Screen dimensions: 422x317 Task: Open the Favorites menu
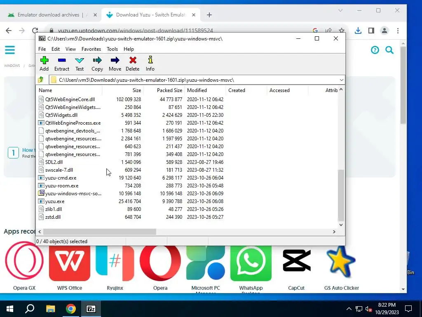click(91, 49)
